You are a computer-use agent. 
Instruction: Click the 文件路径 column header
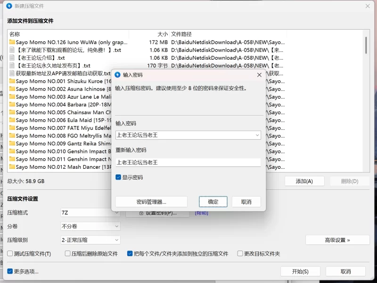pyautogui.click(x=228, y=34)
